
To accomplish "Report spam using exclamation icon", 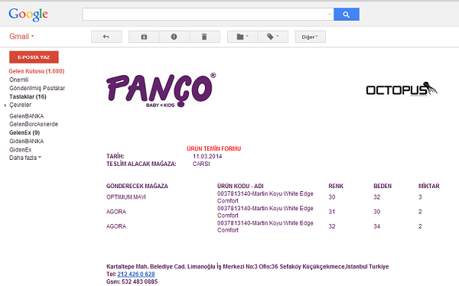I will (x=174, y=37).
